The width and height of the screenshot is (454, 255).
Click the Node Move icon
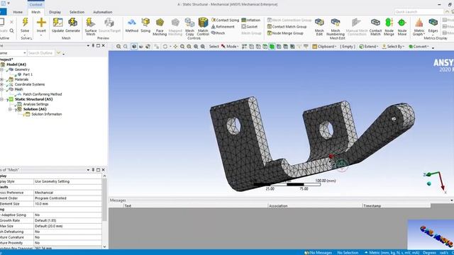click(402, 23)
